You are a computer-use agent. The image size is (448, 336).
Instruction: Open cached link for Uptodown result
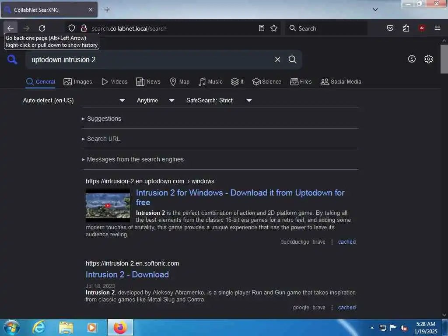point(347,241)
